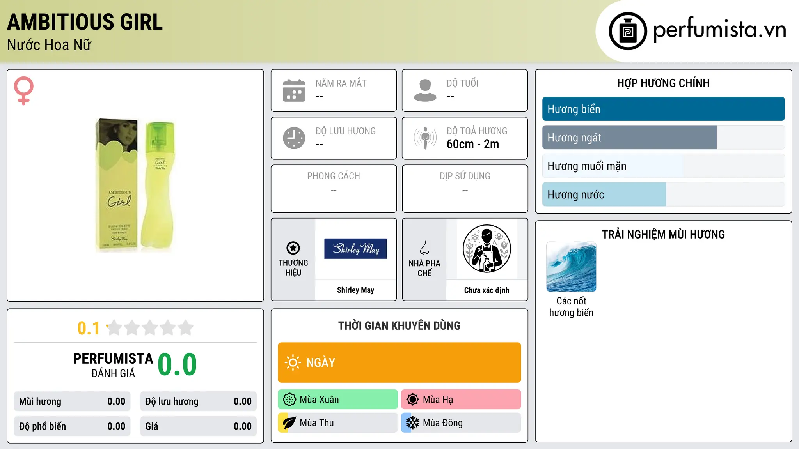Click the Độ phổ biến 0.00 score row
Image resolution: width=799 pixels, height=449 pixels.
pos(72,426)
